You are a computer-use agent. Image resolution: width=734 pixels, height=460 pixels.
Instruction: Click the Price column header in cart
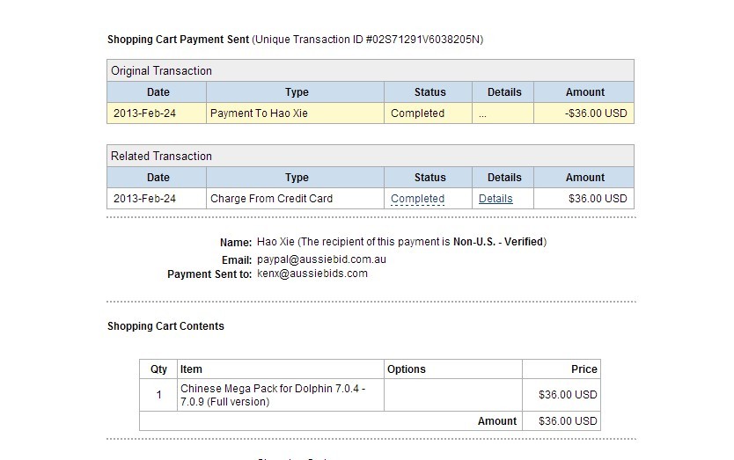click(584, 369)
